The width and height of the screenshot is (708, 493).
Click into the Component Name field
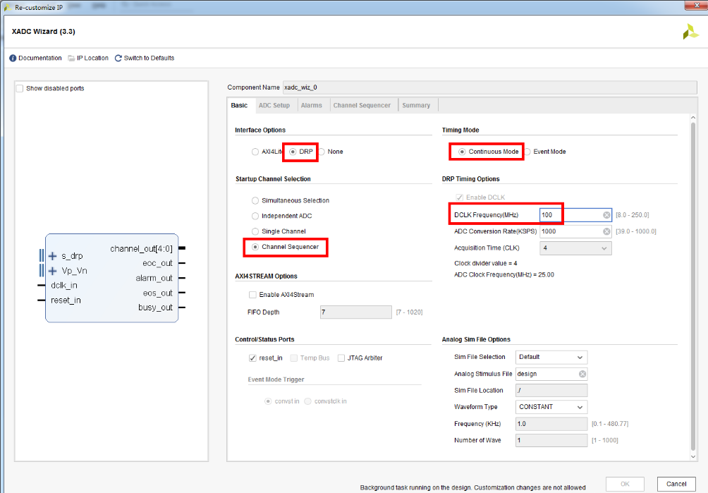(490, 87)
